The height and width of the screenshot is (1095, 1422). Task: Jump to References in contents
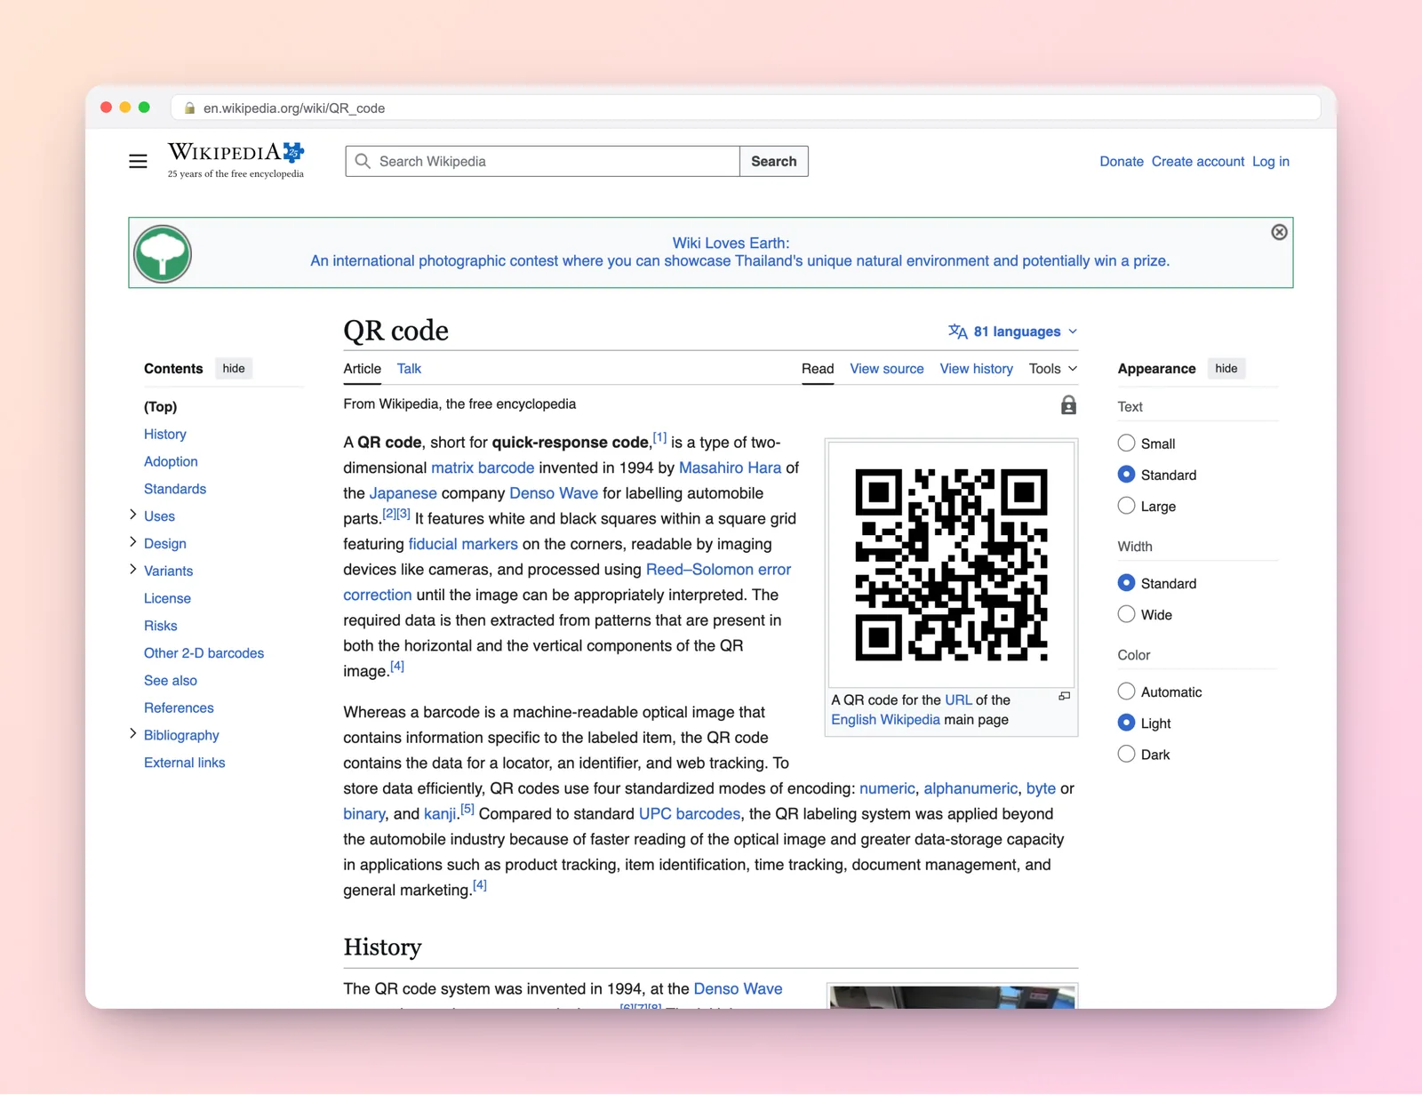point(179,708)
